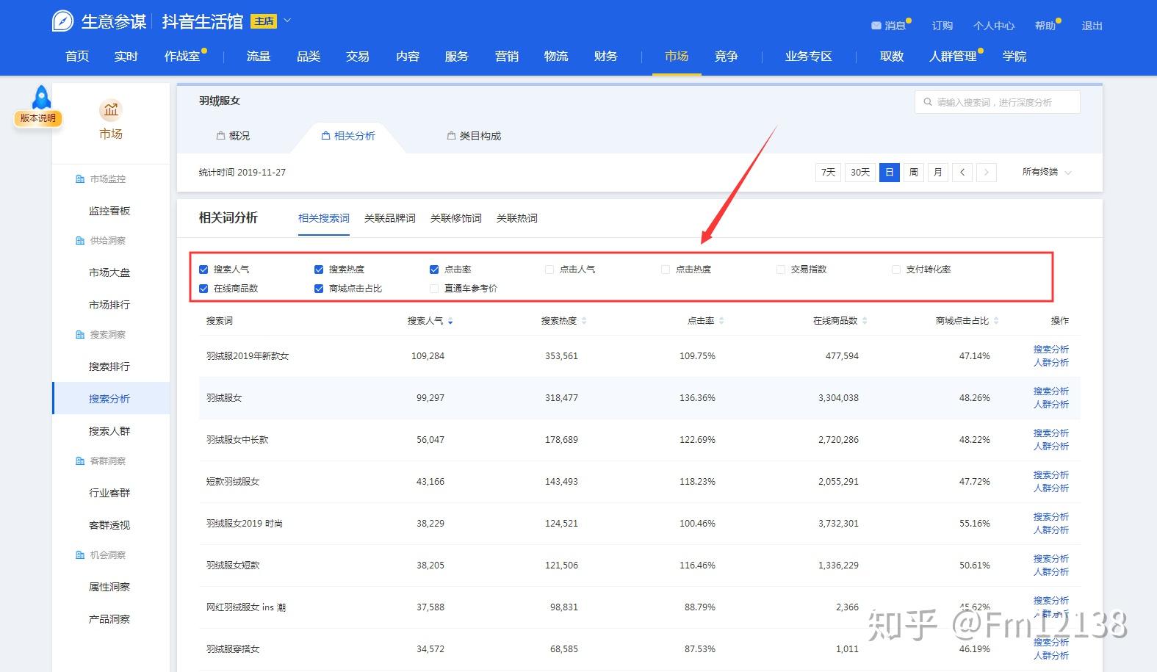The width and height of the screenshot is (1157, 672).
Task: Sort table by 点击率 column arrows
Action: [x=721, y=321]
